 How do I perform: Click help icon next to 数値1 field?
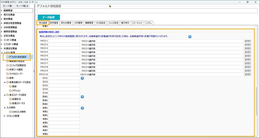tap(82, 97)
